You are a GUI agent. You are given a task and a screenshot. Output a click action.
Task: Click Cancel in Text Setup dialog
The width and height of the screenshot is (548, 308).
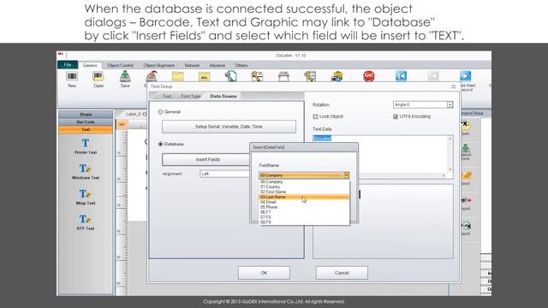342,273
